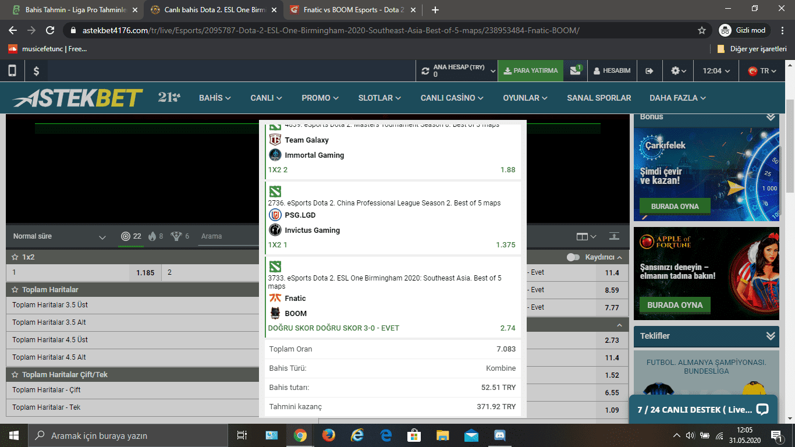Refresh the ANA HESAP balance
795x447 pixels.
click(x=425, y=70)
